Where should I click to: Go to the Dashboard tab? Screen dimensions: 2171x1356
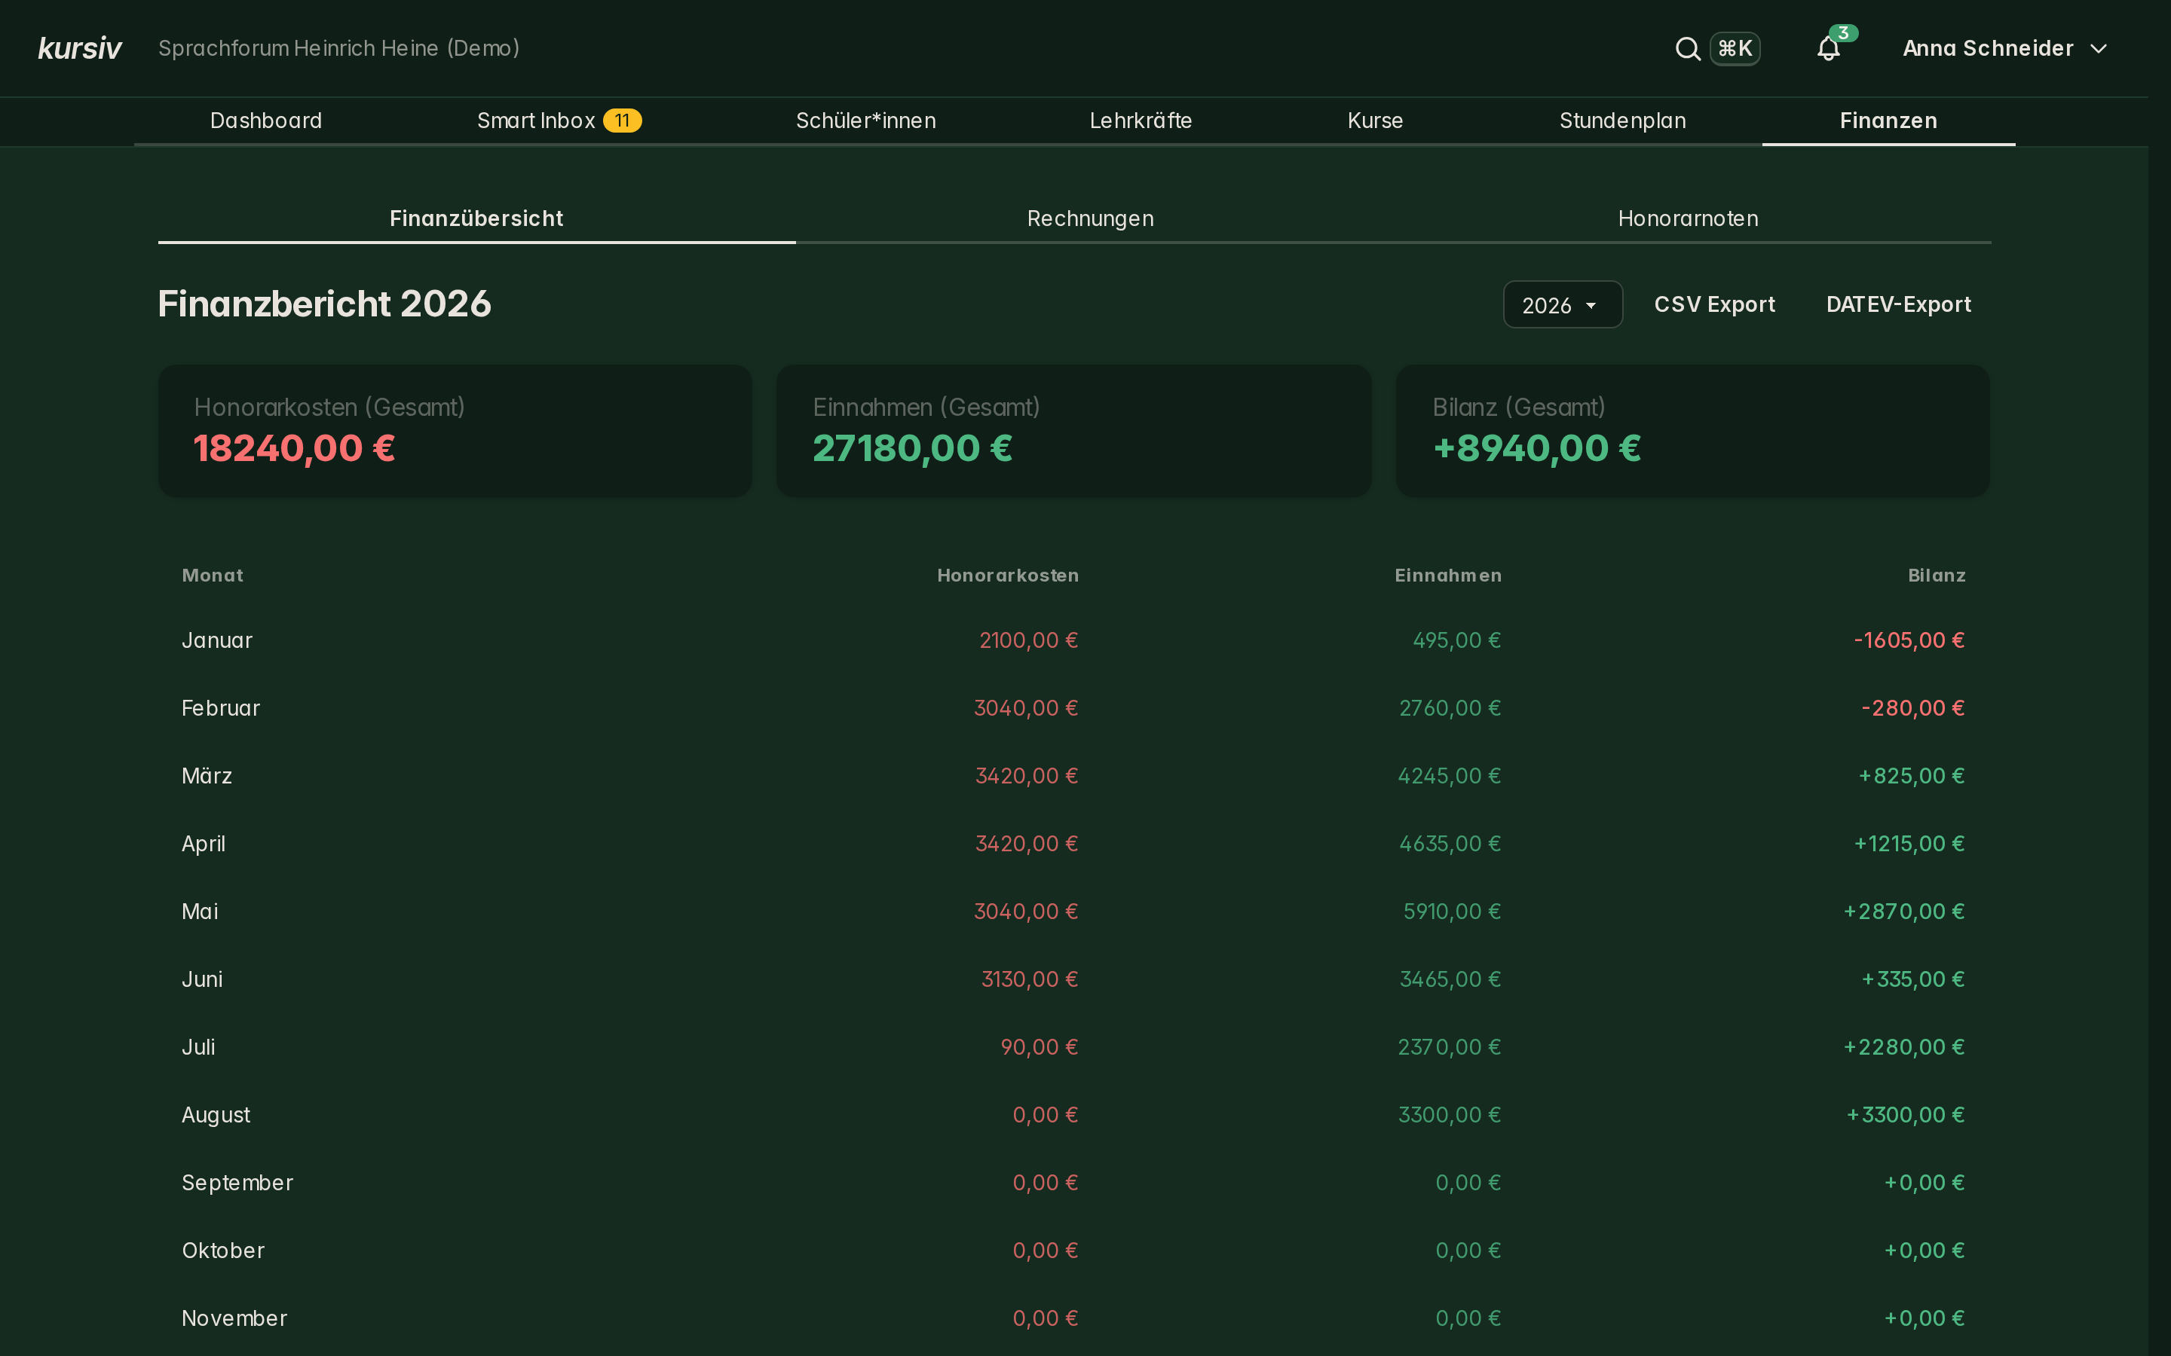point(265,121)
